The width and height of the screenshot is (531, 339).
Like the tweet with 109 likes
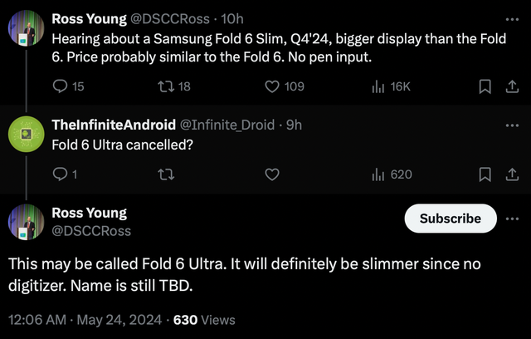tap(271, 86)
